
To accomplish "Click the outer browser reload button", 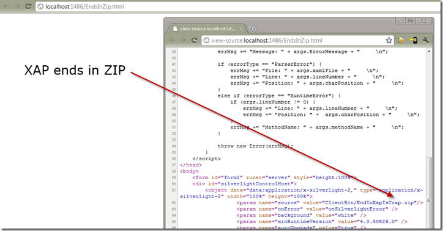I will tap(28, 6).
